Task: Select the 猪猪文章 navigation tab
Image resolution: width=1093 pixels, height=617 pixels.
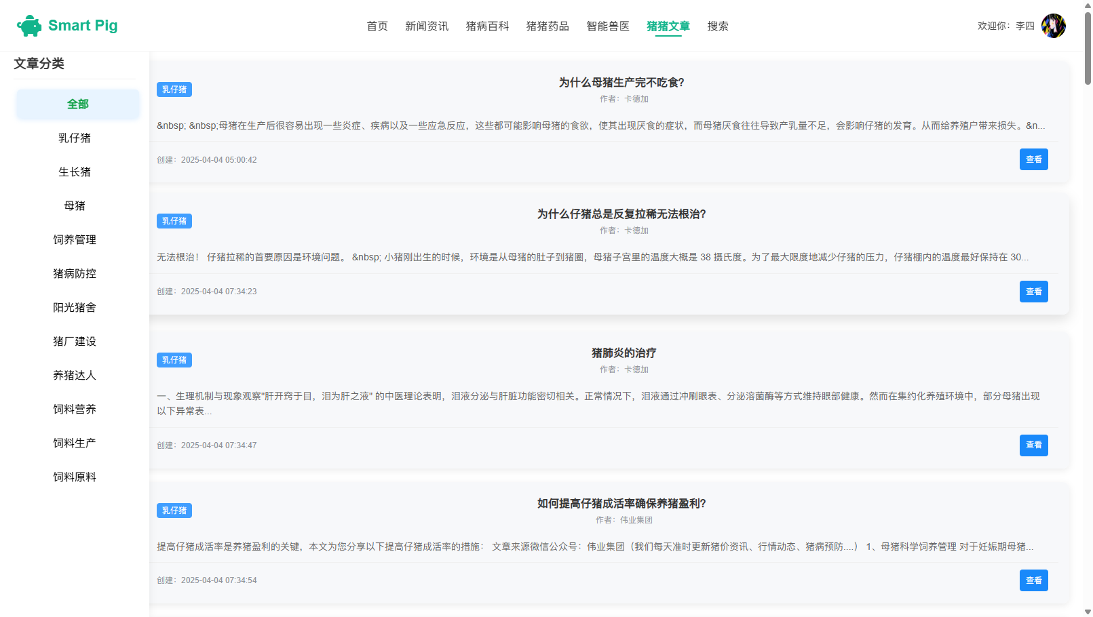Action: (668, 26)
